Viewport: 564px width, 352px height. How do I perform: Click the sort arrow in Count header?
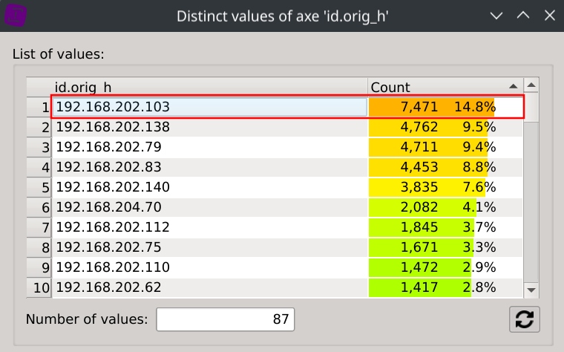(x=513, y=86)
